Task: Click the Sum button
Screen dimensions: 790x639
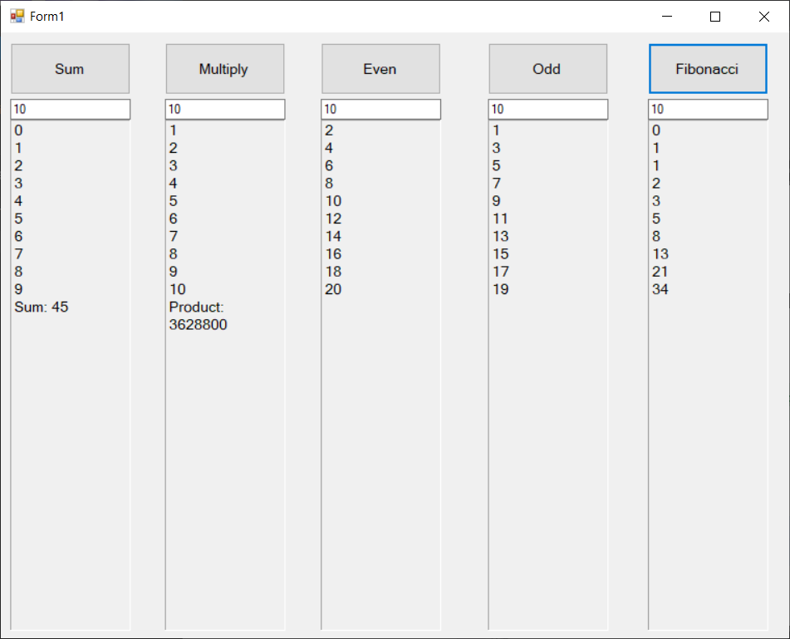Action: point(70,68)
